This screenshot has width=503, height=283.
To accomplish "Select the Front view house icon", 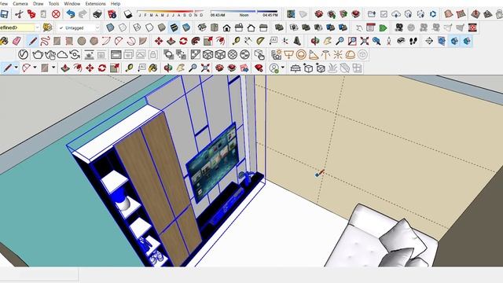I will pos(226,28).
